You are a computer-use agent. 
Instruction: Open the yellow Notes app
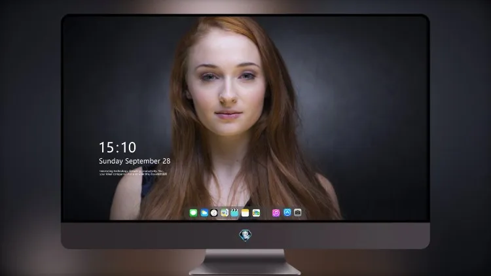click(x=245, y=213)
